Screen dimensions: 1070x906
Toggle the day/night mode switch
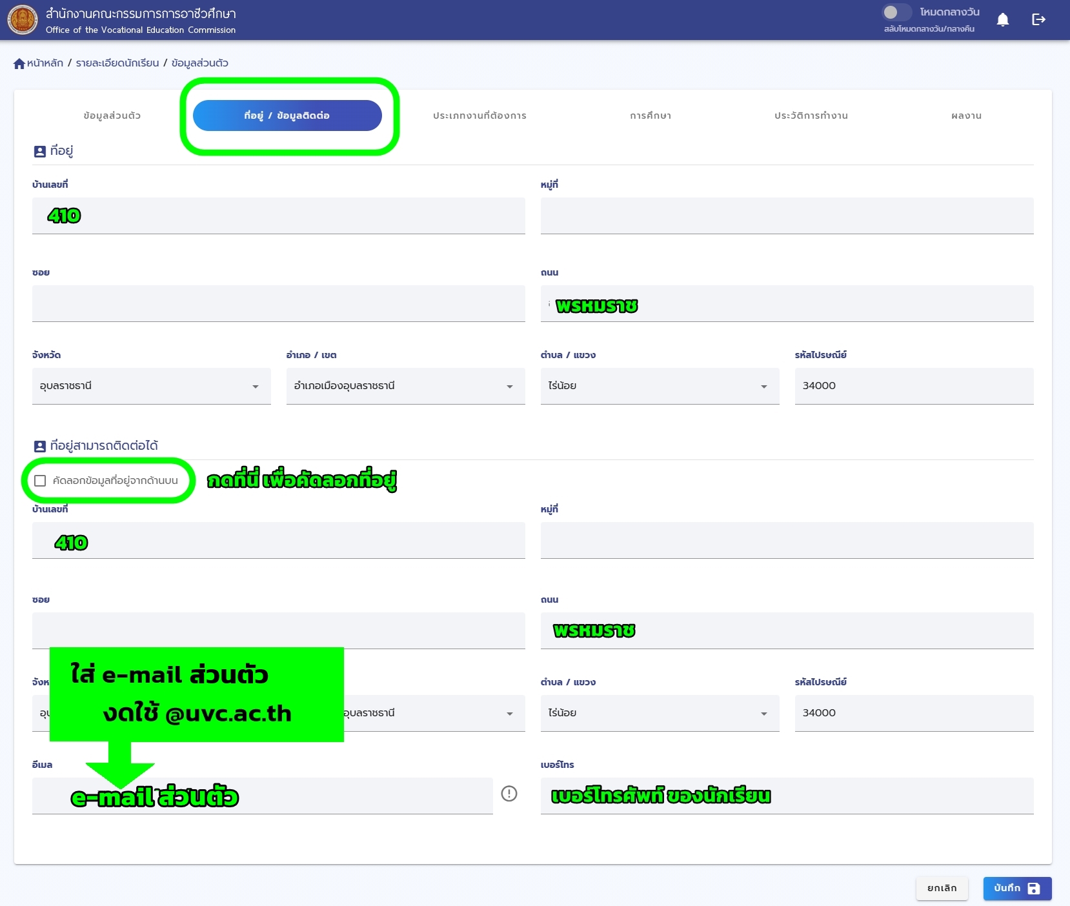896,12
